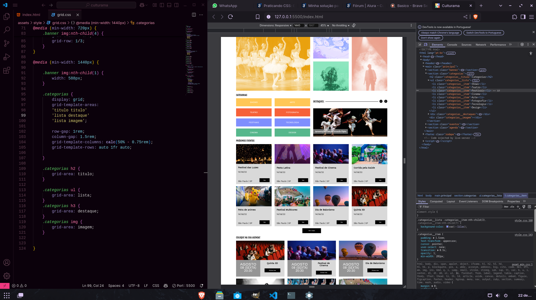Toggle the :hov element state panel
The image size is (536, 300).
click(506, 207)
